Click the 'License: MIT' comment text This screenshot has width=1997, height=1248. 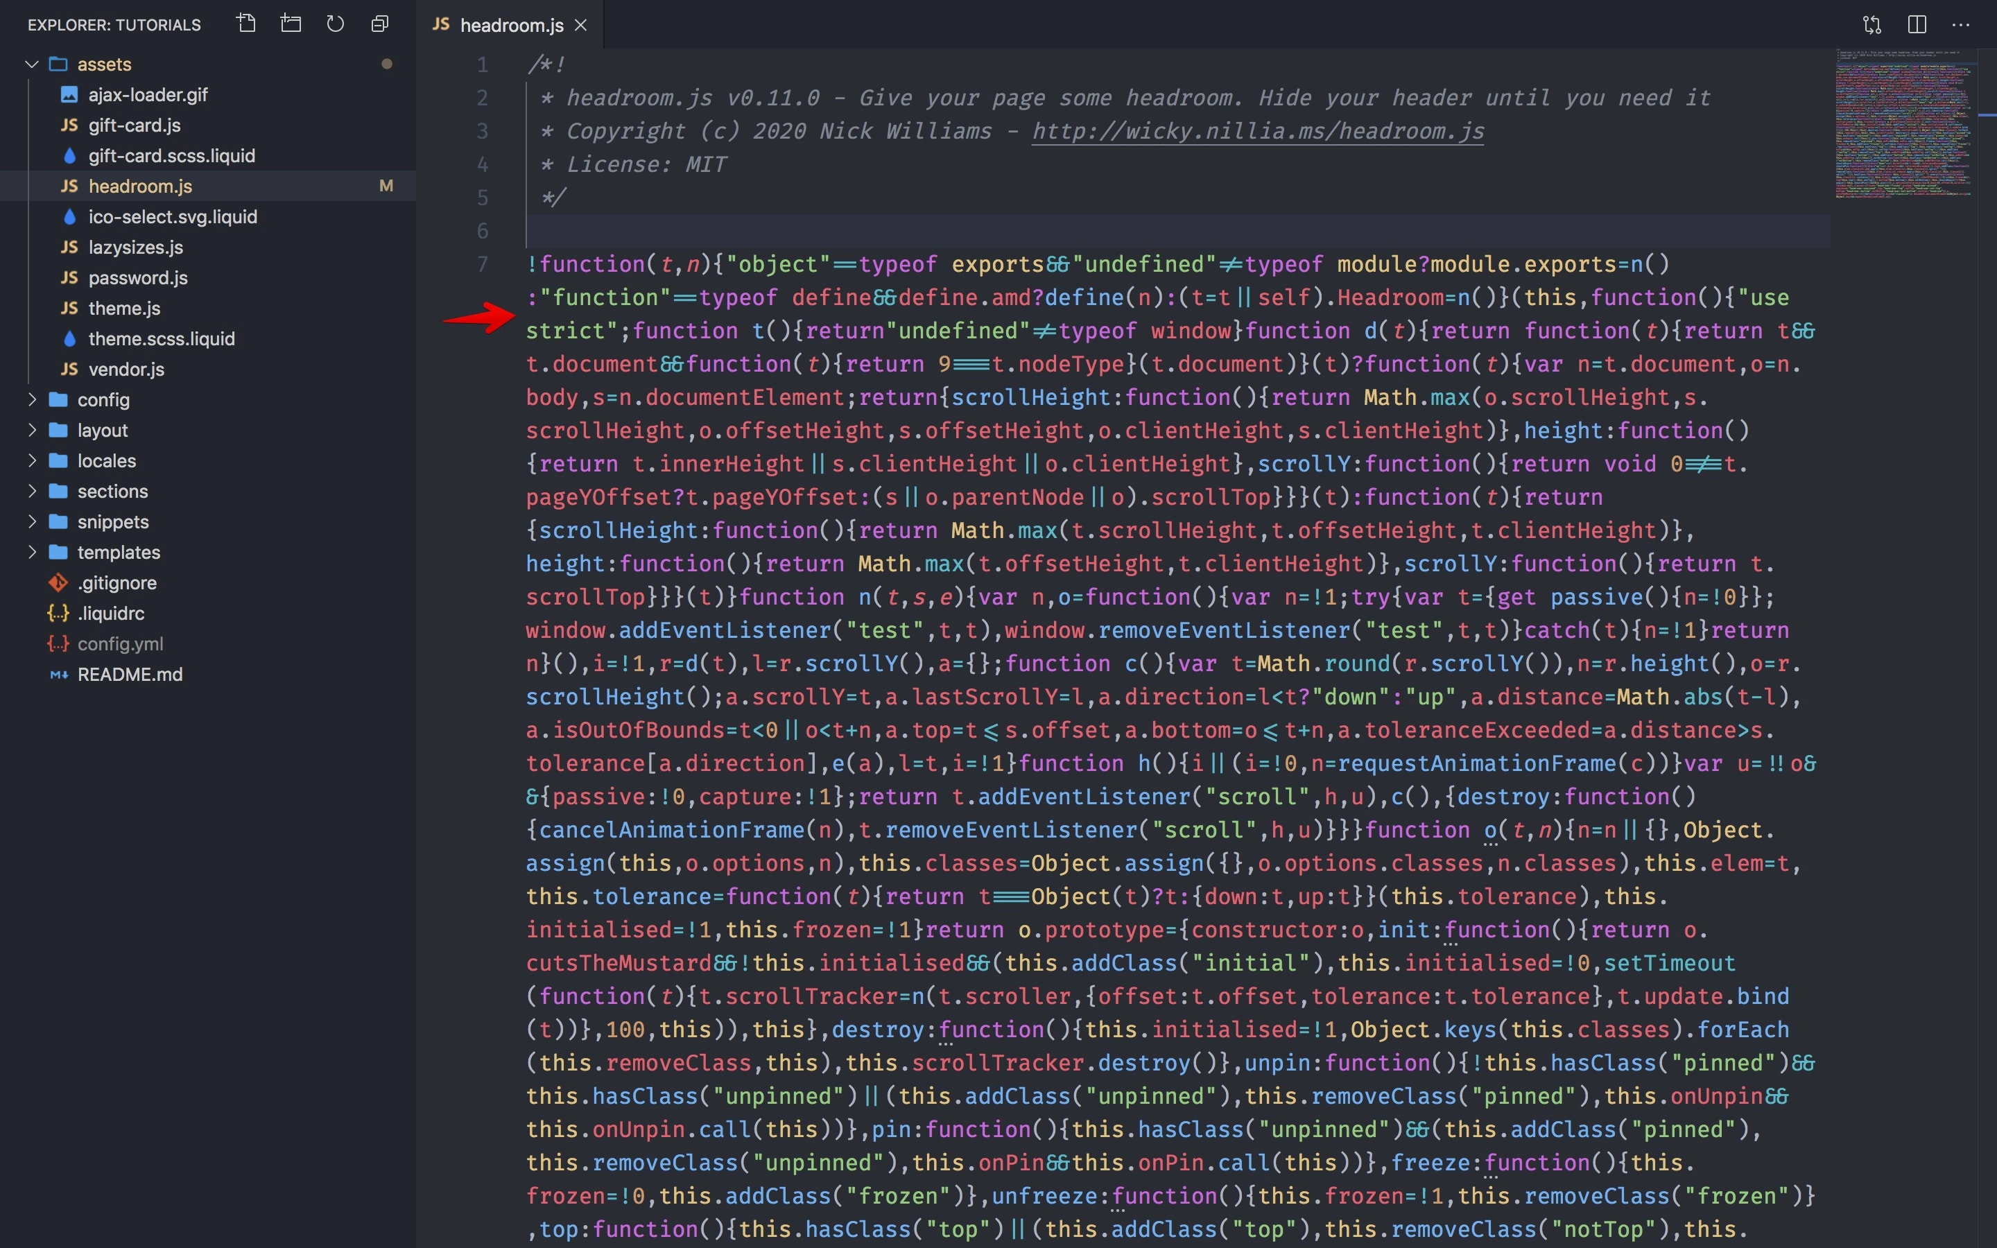[646, 164]
